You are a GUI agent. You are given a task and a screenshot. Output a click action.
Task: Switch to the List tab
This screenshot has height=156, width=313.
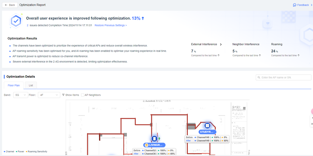[x=31, y=85]
